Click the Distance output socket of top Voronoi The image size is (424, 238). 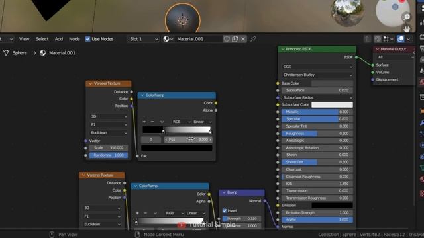[131, 92]
